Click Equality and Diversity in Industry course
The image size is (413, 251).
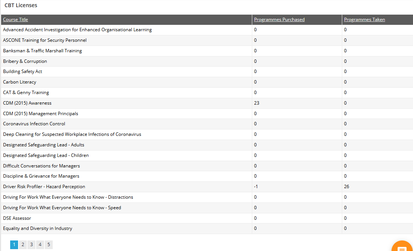38,228
